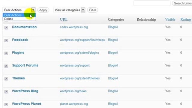Focus the search links input field
The height and width of the screenshot is (108, 192).
152,3
